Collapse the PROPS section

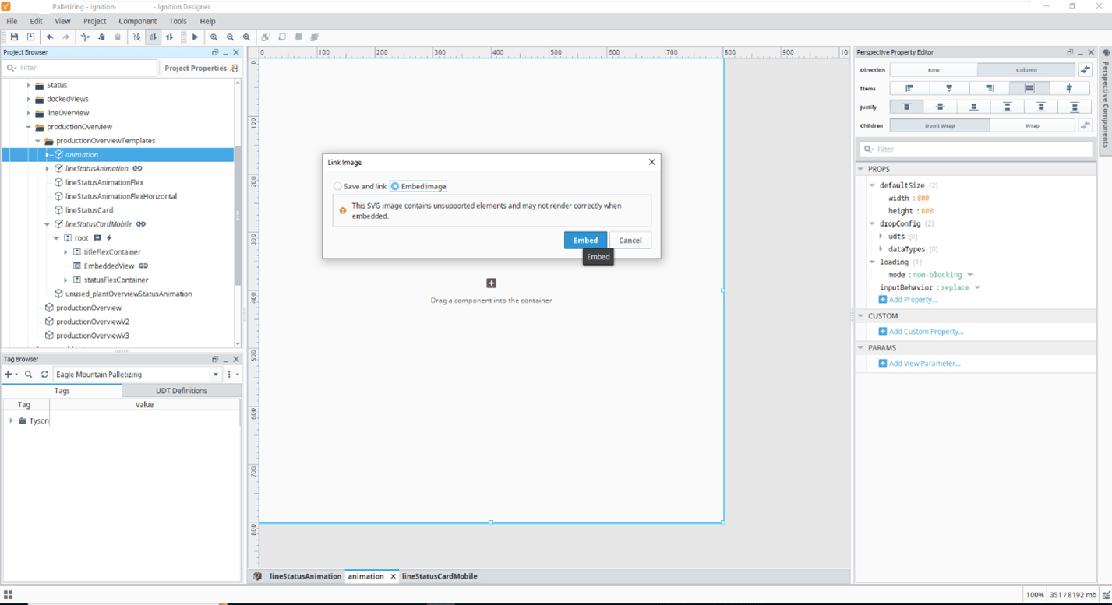coord(861,169)
